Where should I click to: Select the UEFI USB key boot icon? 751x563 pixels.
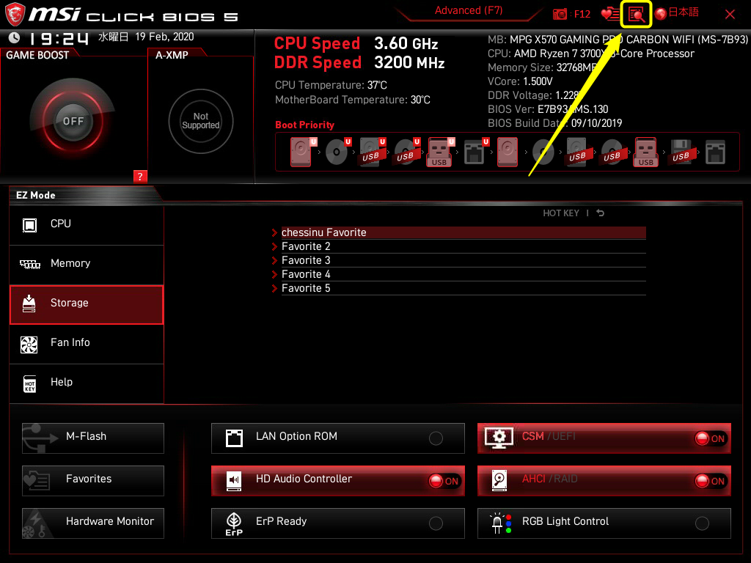click(440, 152)
